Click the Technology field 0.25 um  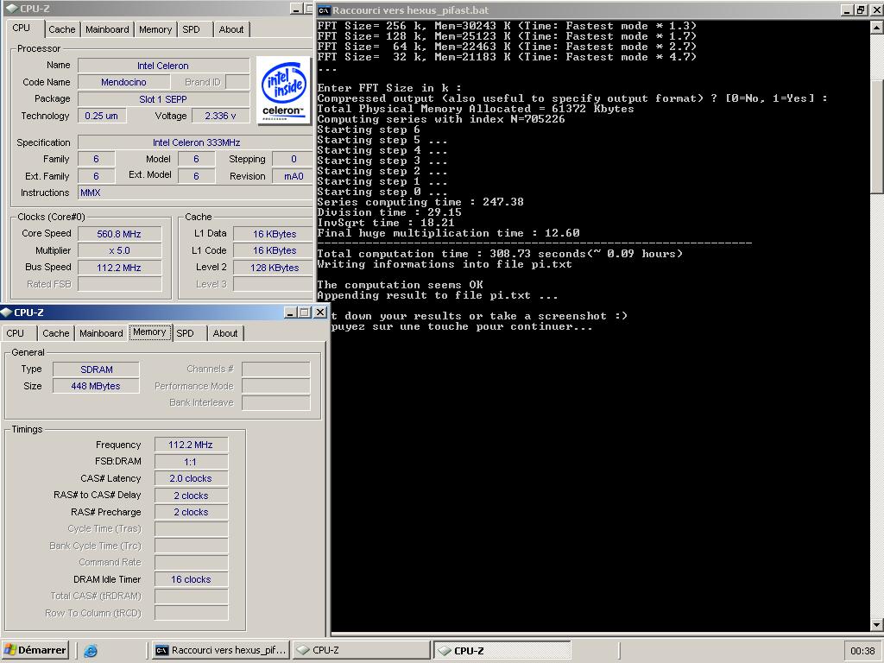pyautogui.click(x=102, y=116)
